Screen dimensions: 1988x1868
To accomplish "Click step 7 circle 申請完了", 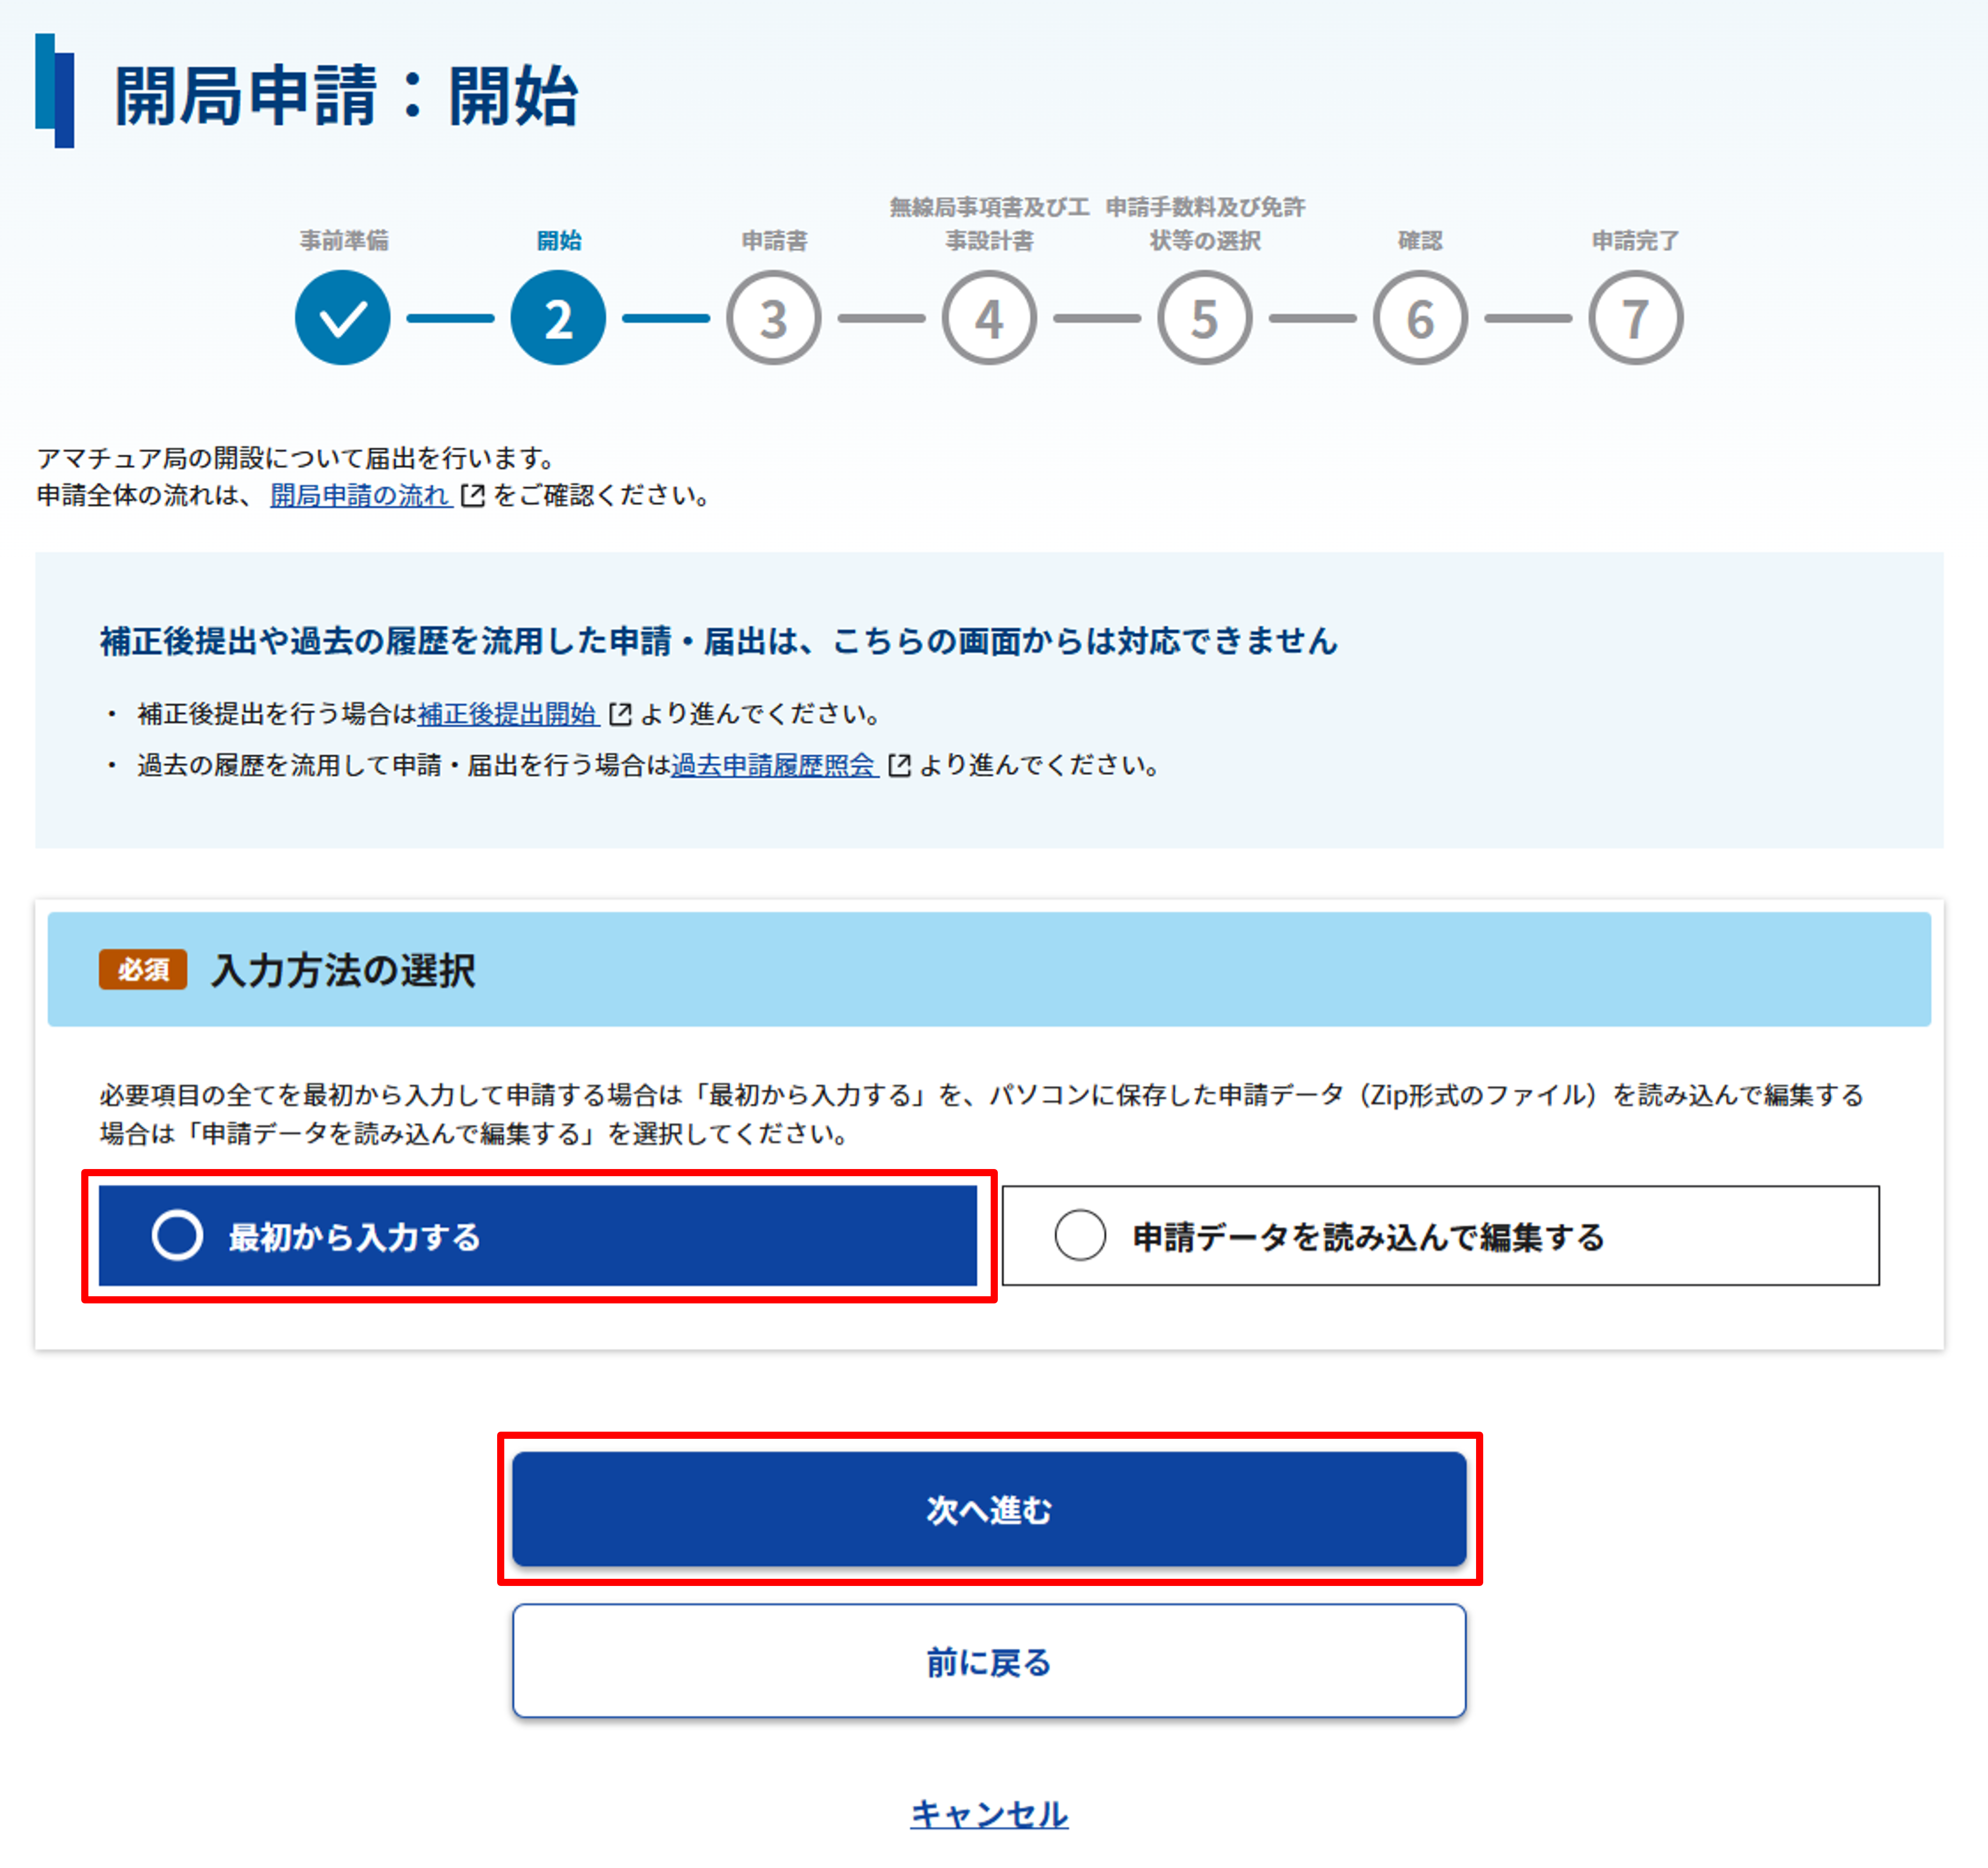I will [x=1636, y=318].
